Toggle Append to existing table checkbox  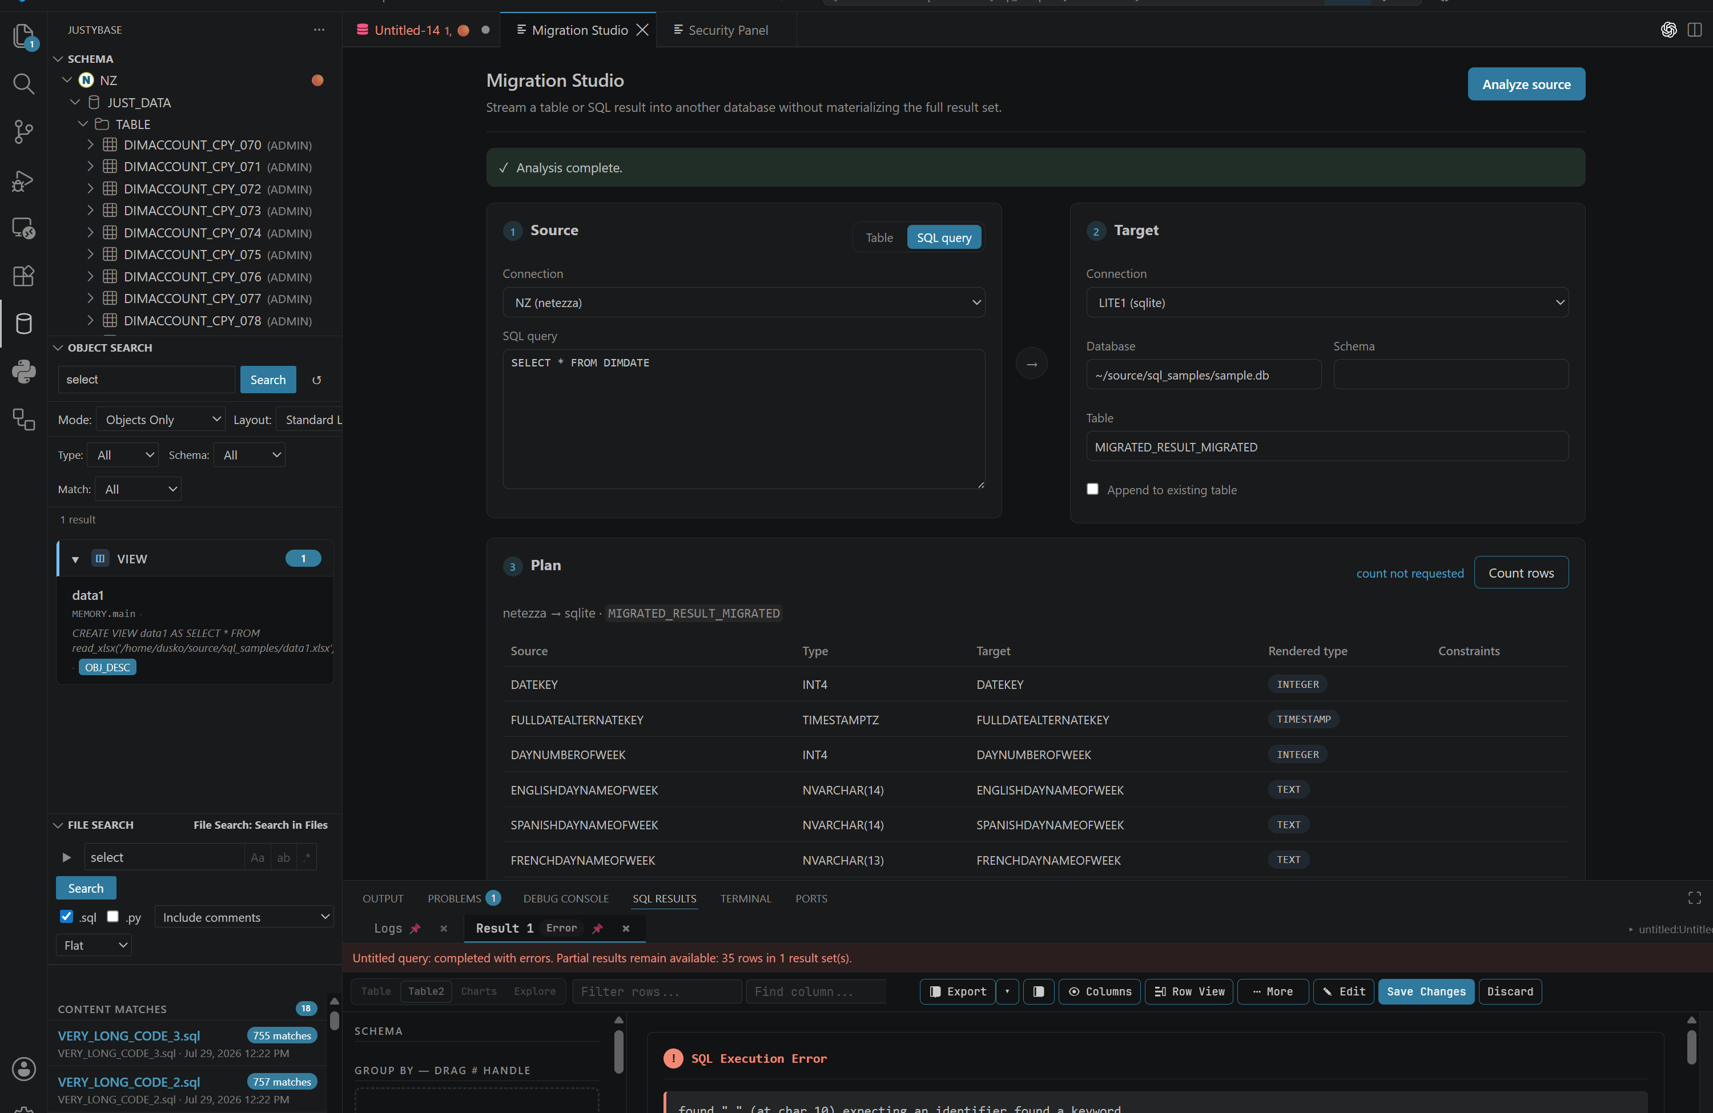coord(1092,489)
